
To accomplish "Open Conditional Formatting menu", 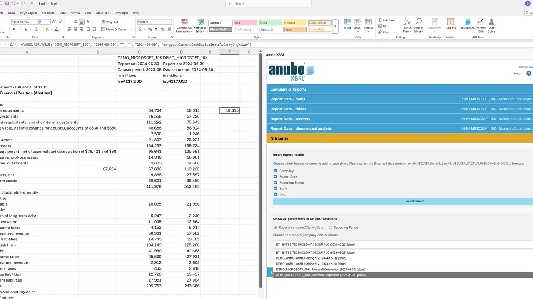I will click(184, 26).
